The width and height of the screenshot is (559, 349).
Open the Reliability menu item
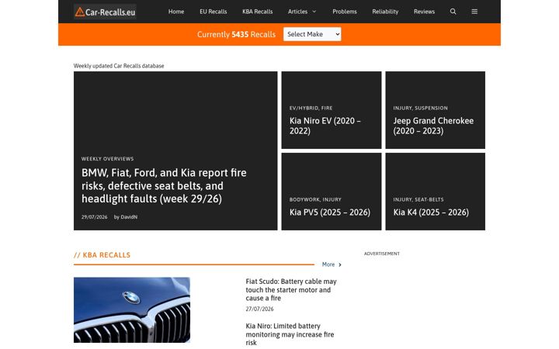coord(385,12)
